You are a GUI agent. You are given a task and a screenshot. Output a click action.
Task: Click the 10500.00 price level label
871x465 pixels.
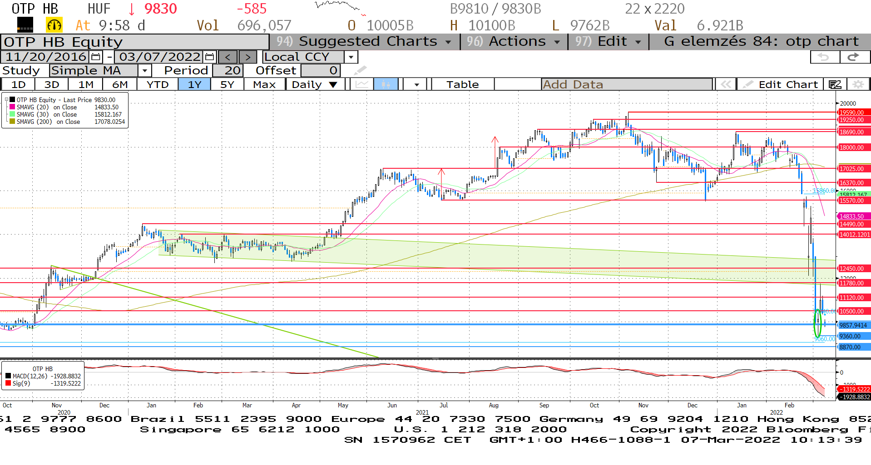pos(854,311)
